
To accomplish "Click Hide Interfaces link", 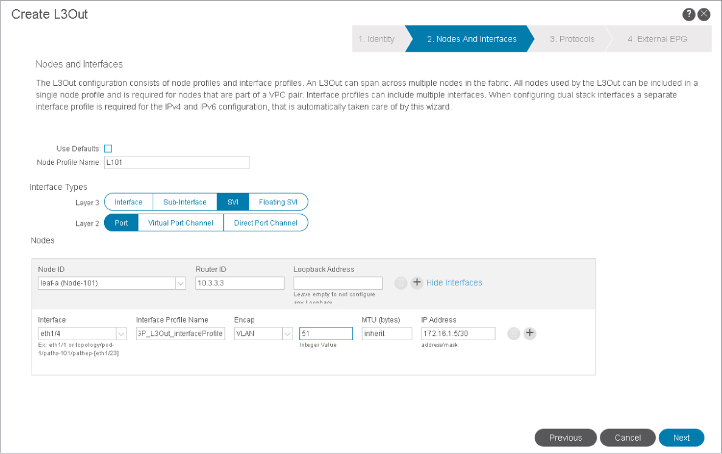I will (x=454, y=282).
